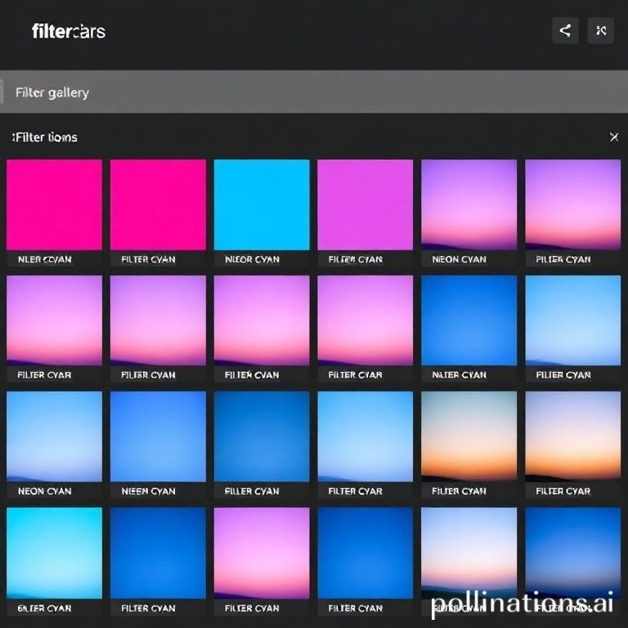Close the Filter tioms panel with X
Image resolution: width=628 pixels, height=628 pixels.
click(x=614, y=137)
